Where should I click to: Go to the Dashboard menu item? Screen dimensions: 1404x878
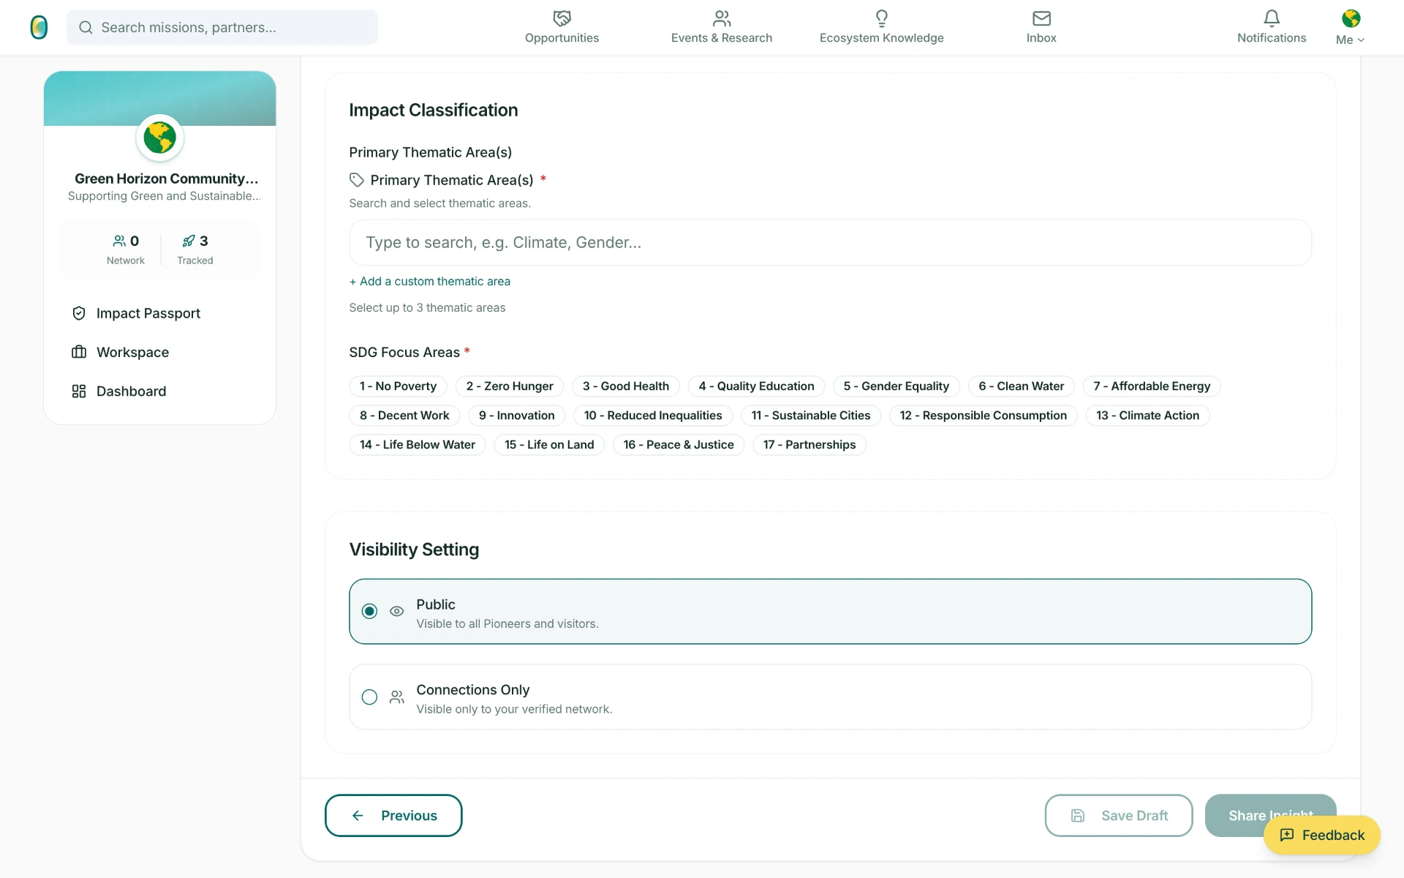[159, 391]
